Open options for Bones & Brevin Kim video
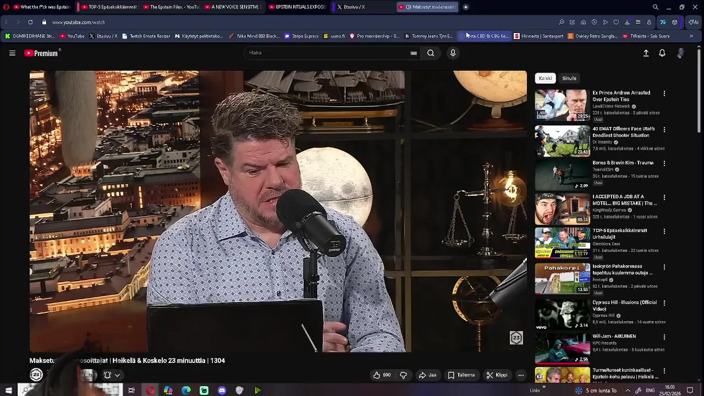The width and height of the screenshot is (704, 396). (x=664, y=163)
